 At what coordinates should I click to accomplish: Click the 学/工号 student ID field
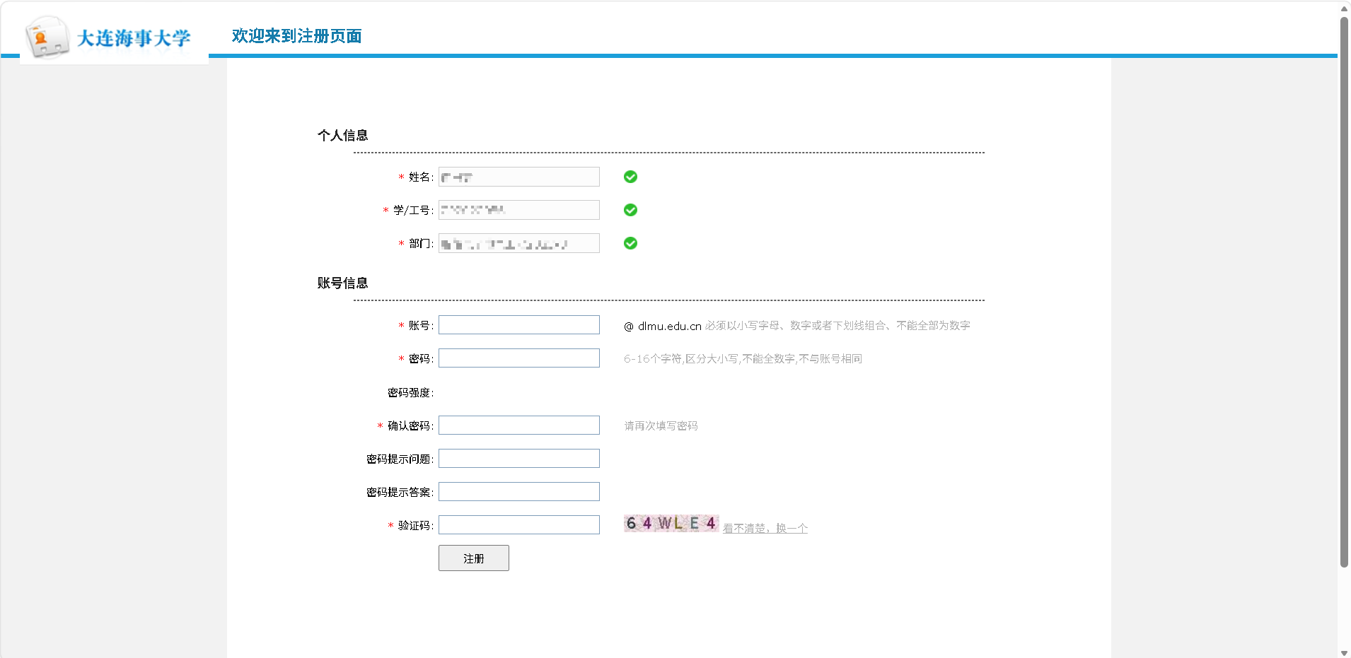coord(518,210)
